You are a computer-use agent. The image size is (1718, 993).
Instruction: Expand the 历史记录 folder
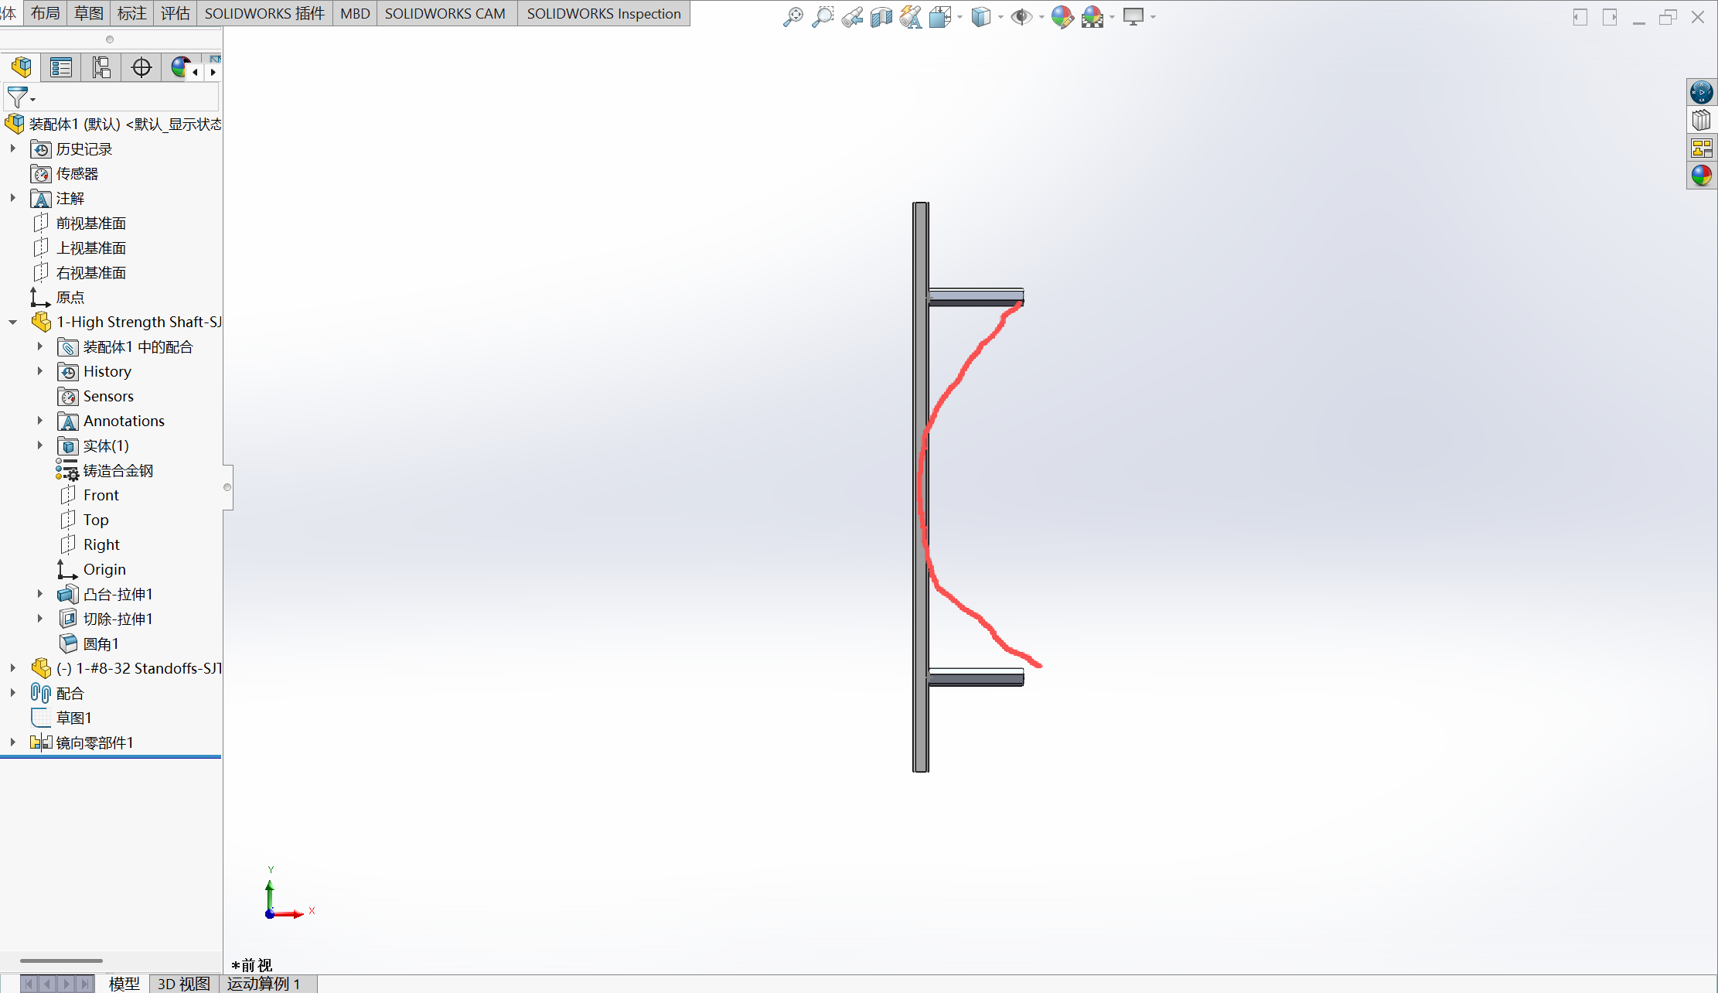tap(12, 148)
